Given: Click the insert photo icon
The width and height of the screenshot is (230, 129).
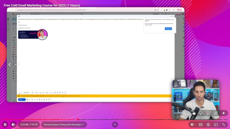Looking at the screenshot, I should point(42,100).
